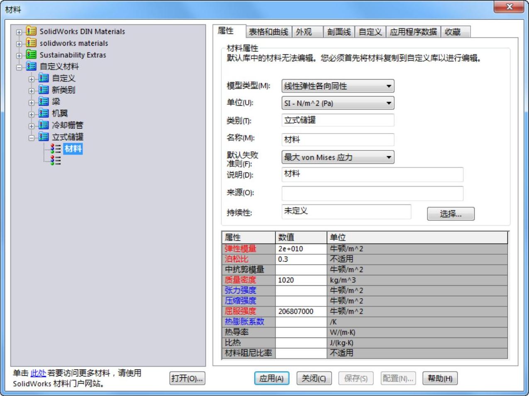Expand the 冷却栅管 category node

[32, 126]
